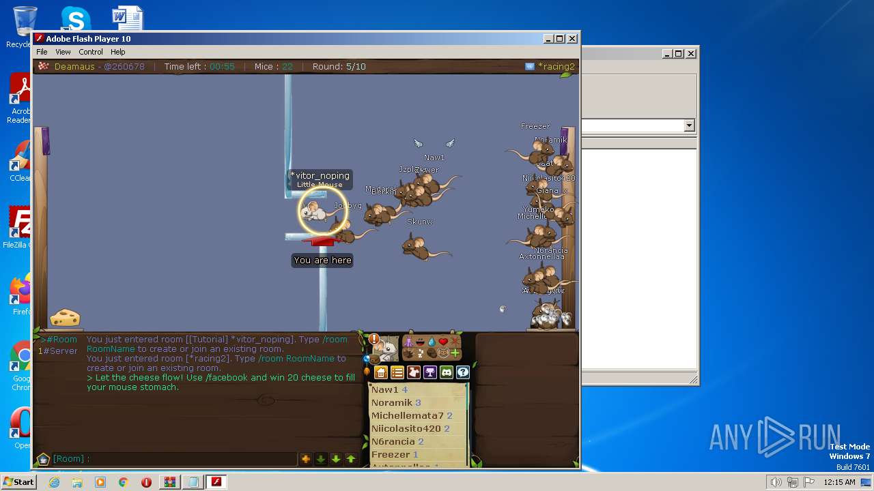Click the sit mouse-face emote icon

click(443, 353)
